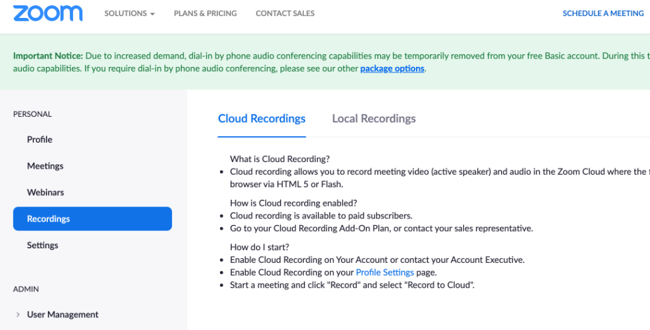The width and height of the screenshot is (650, 330).
Task: Switch to Local Recordings tab
Action: coord(374,119)
